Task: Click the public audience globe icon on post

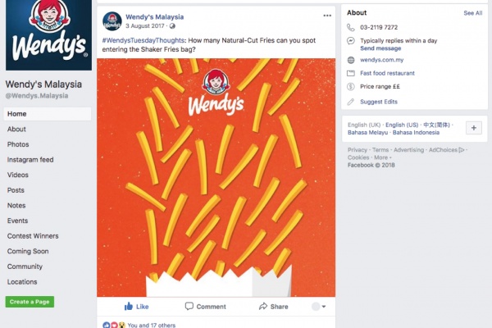Action: [172, 26]
